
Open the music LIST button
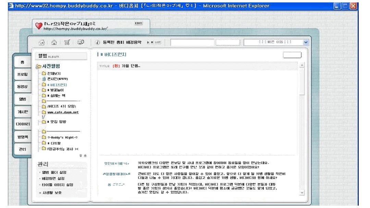158,42
